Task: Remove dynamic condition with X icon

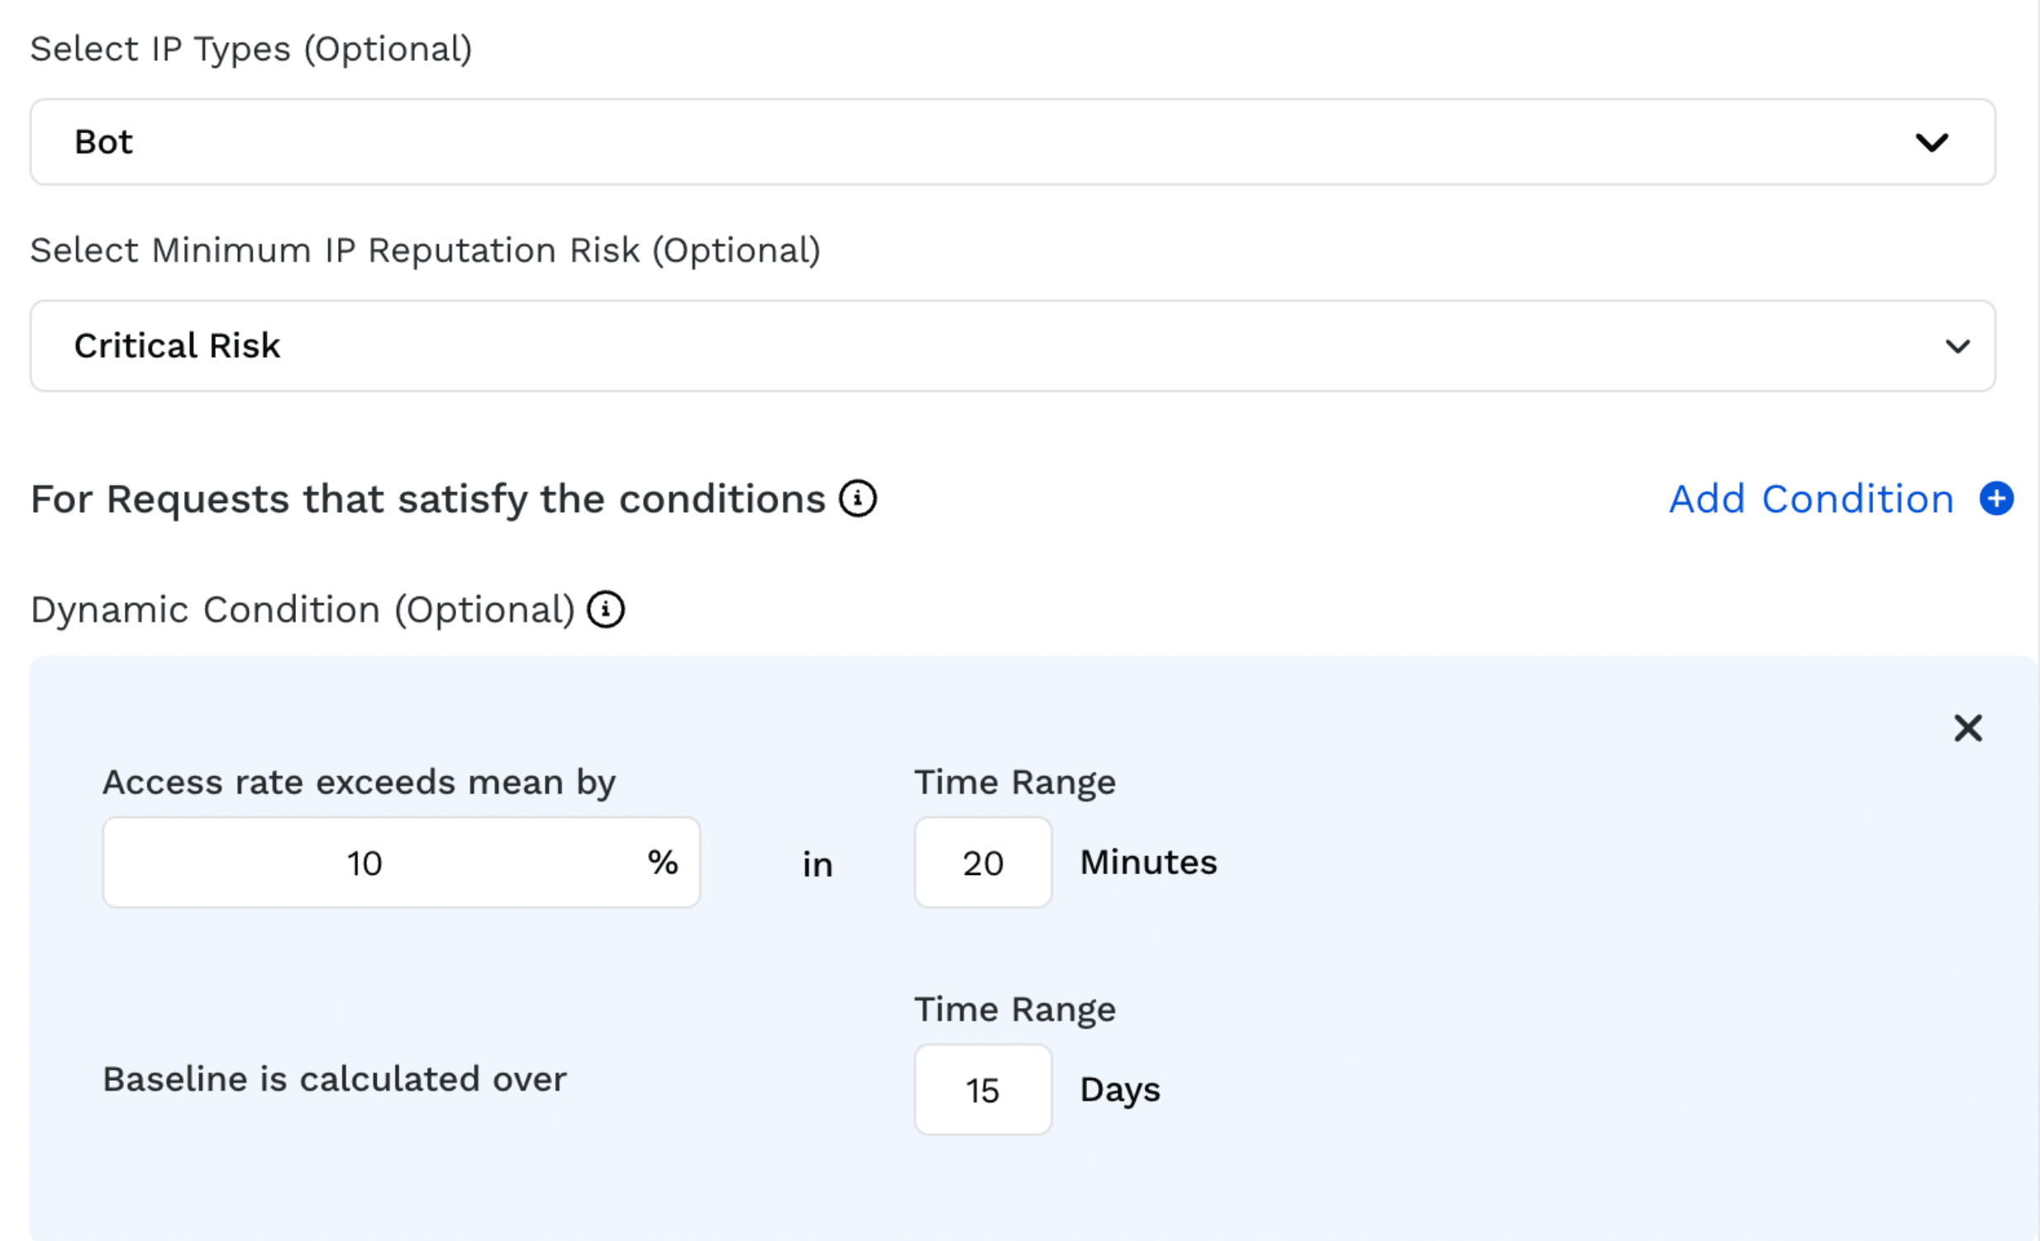Action: point(1968,728)
